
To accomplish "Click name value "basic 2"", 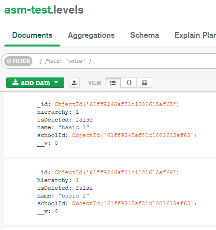I will click(74, 196).
